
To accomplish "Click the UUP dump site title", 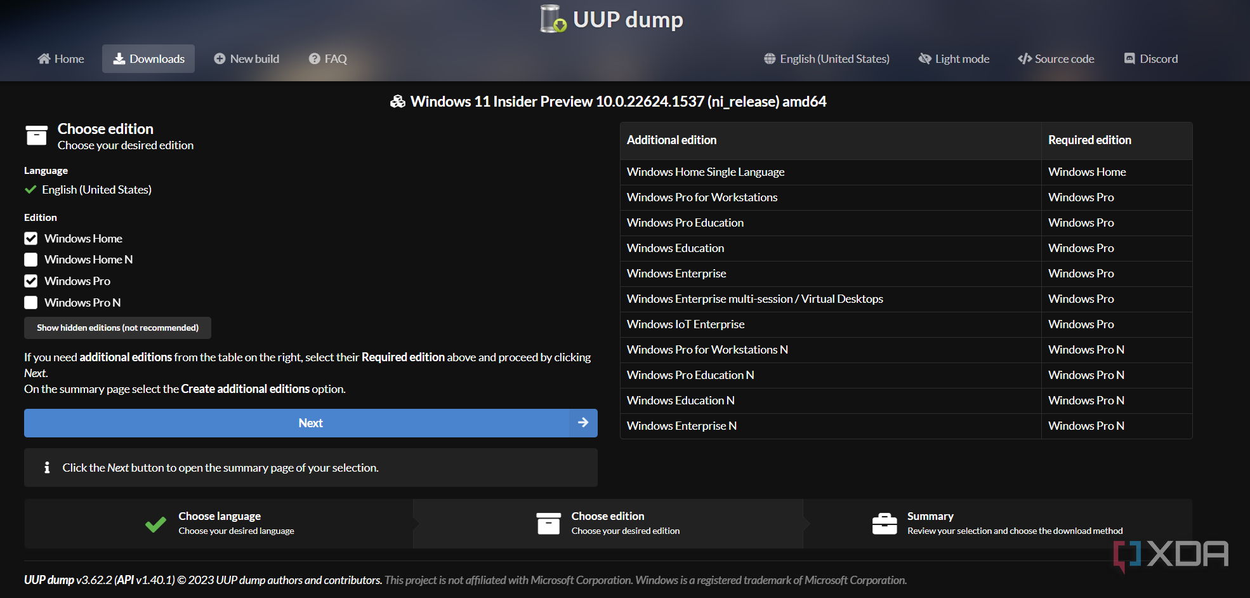I will tap(628, 19).
